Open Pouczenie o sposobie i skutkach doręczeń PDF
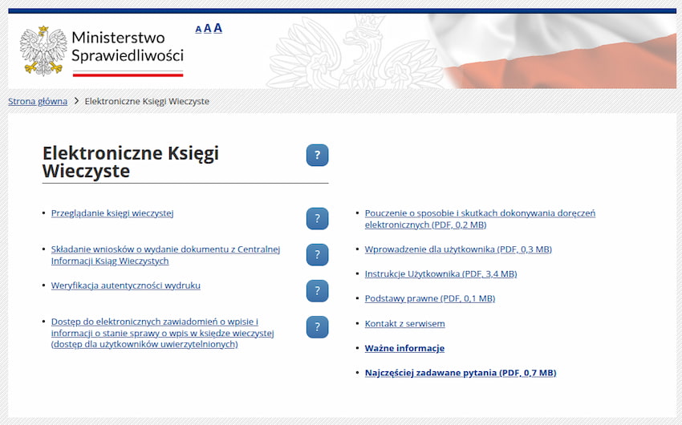Screen dimensions: 682x425 [480, 219]
